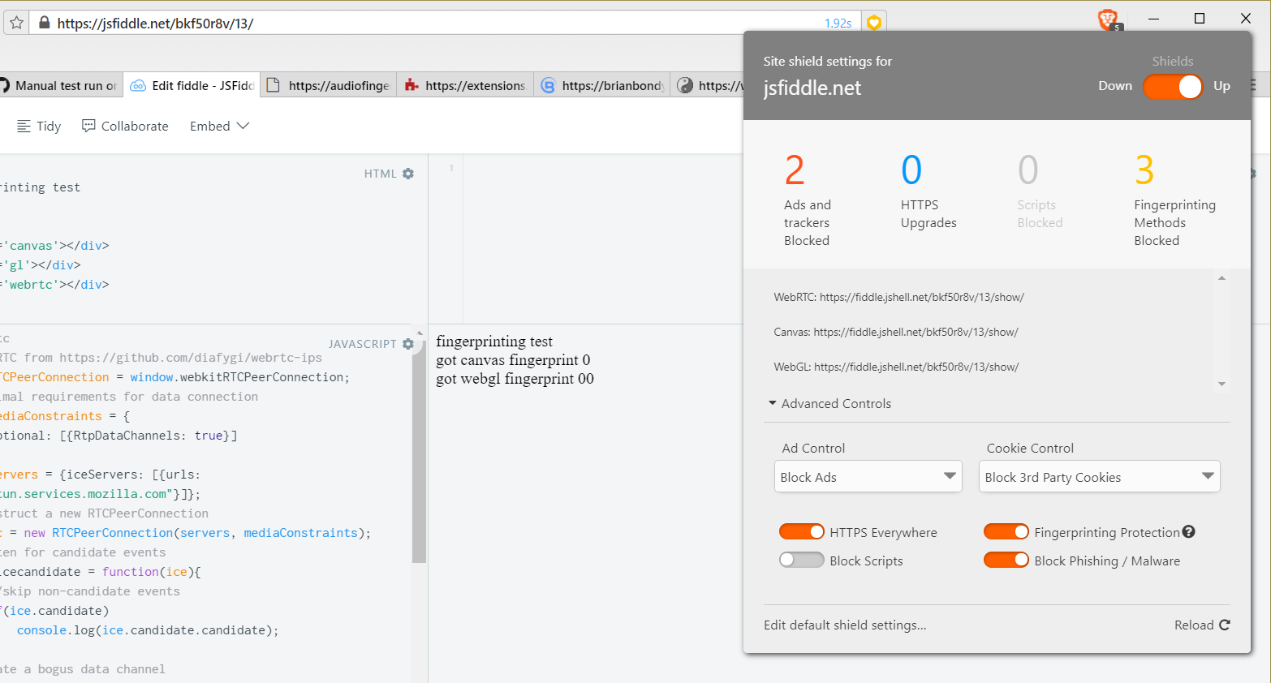Click the 1.92s load time indicator

click(838, 23)
